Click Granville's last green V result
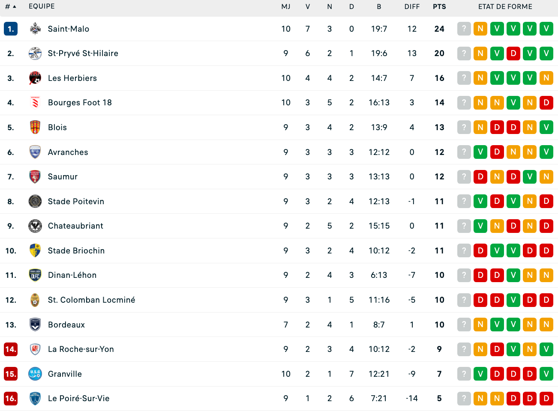The height and width of the screenshot is (411, 558). point(546,374)
